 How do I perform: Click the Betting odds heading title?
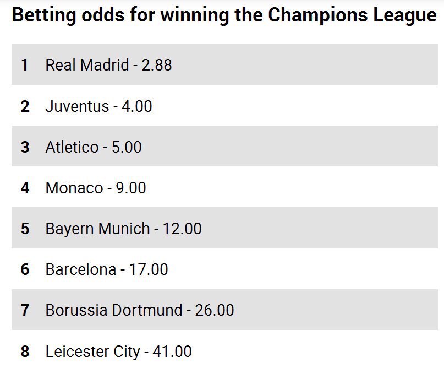[x=224, y=15]
